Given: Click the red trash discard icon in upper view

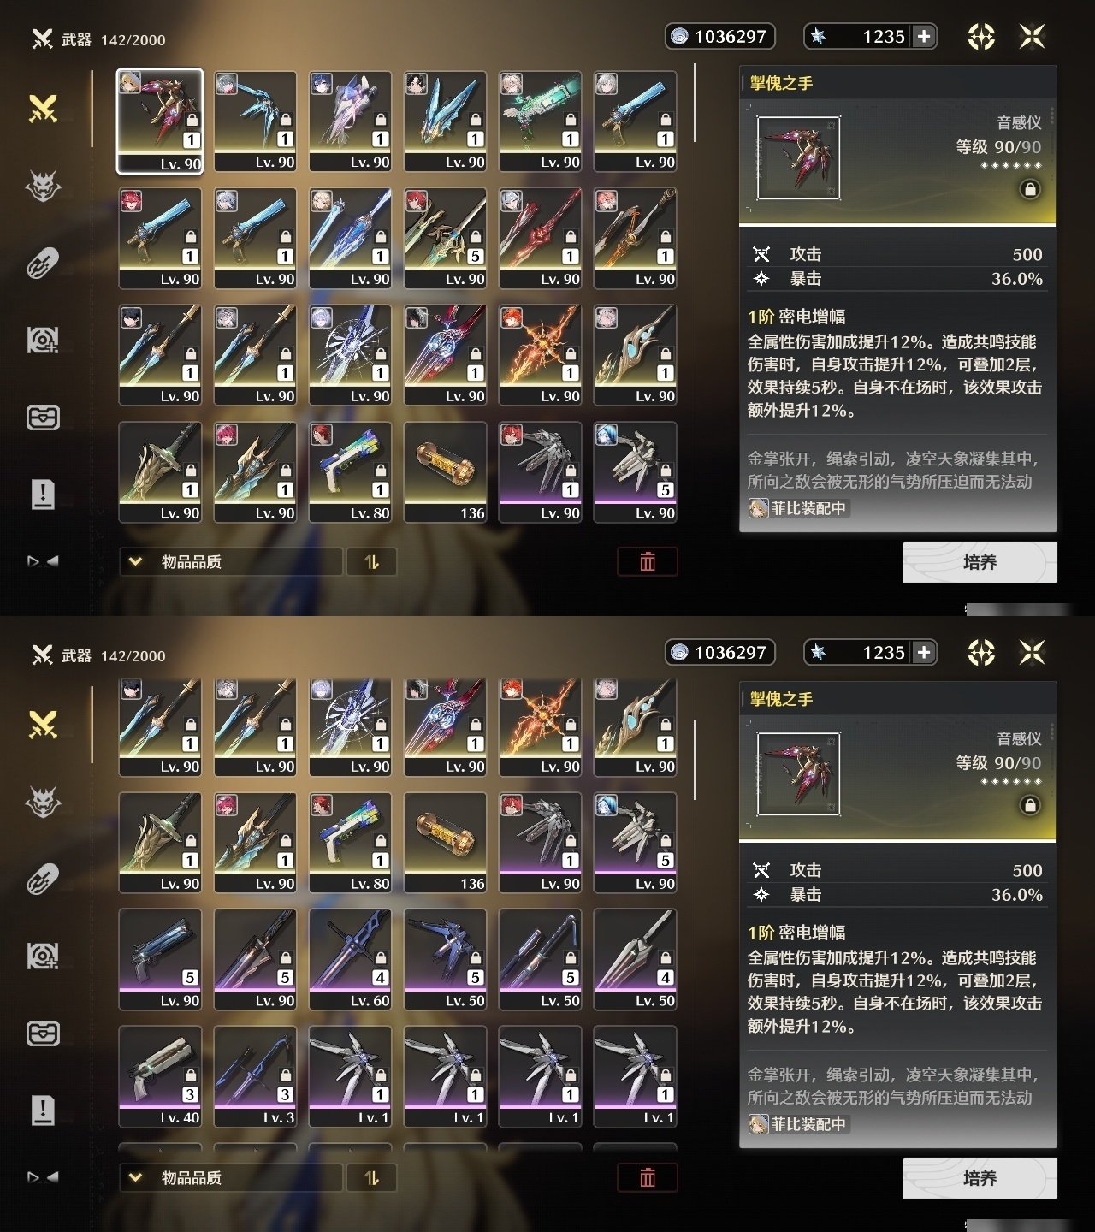Looking at the screenshot, I should point(648,561).
